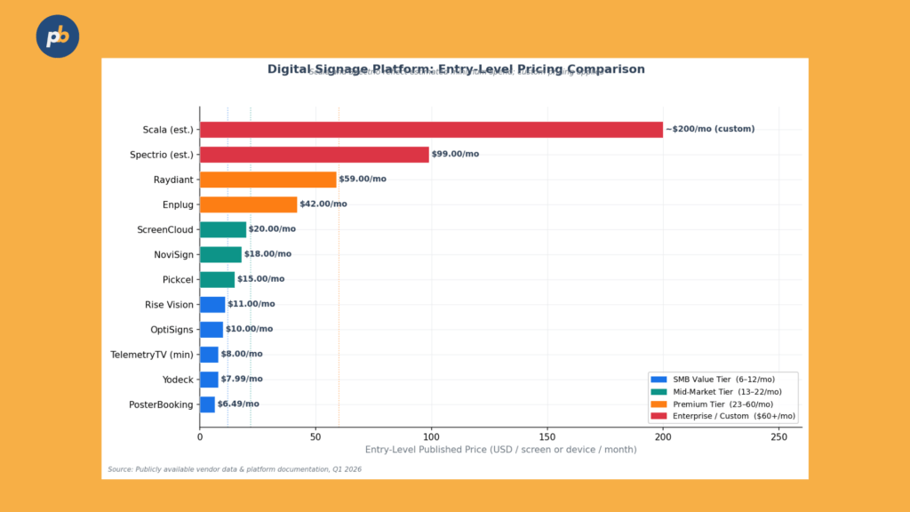Click 'SMB Value Tier (6–12/mo)' legend text
Screen dimensions: 910x512
pos(723,380)
